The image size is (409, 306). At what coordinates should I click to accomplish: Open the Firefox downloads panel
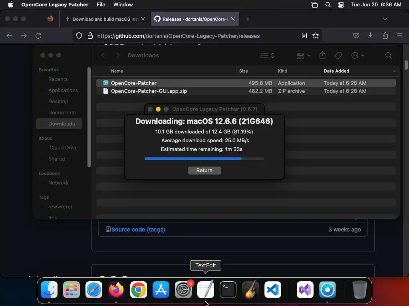click(x=370, y=35)
